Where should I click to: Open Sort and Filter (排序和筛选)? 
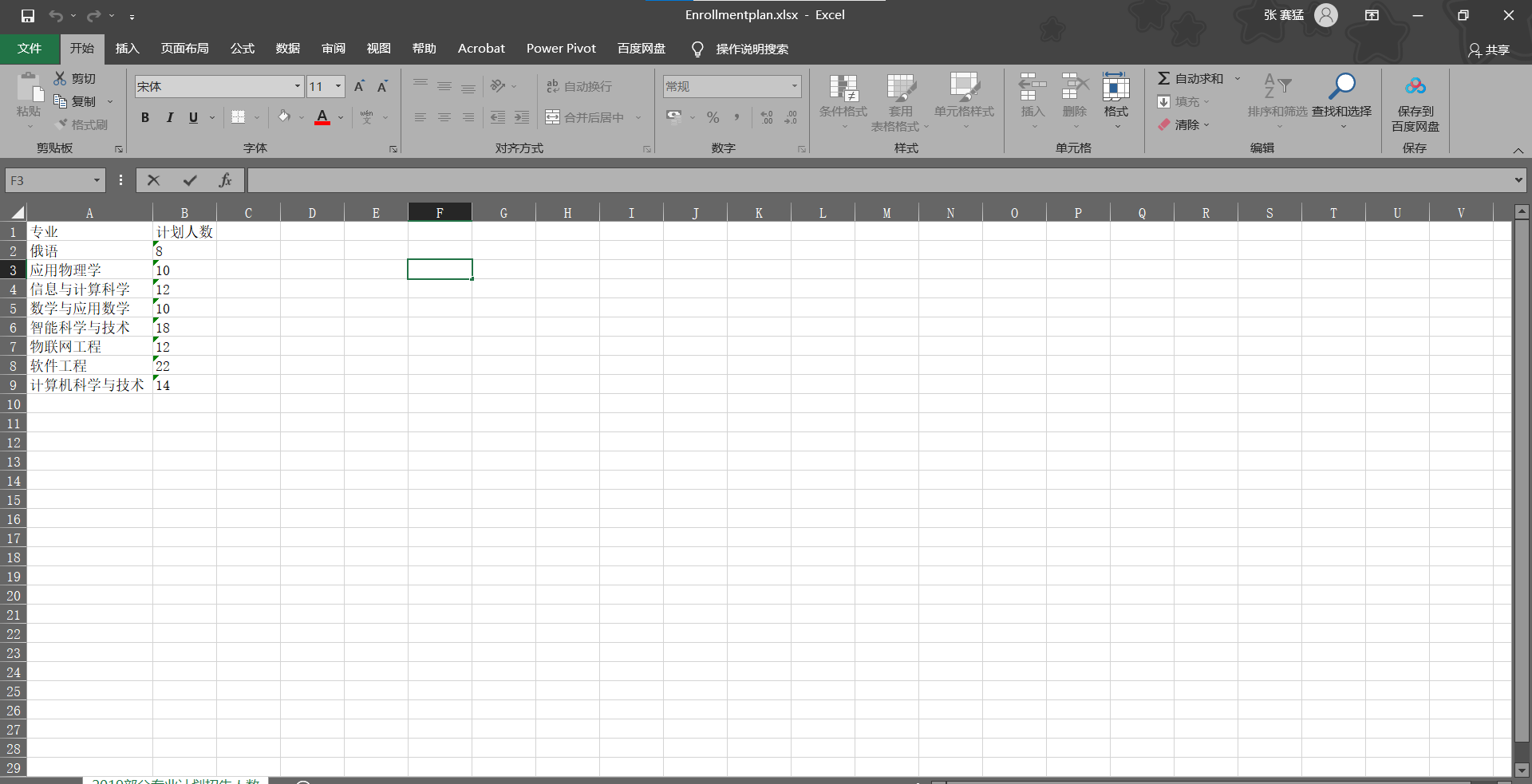(x=1277, y=100)
